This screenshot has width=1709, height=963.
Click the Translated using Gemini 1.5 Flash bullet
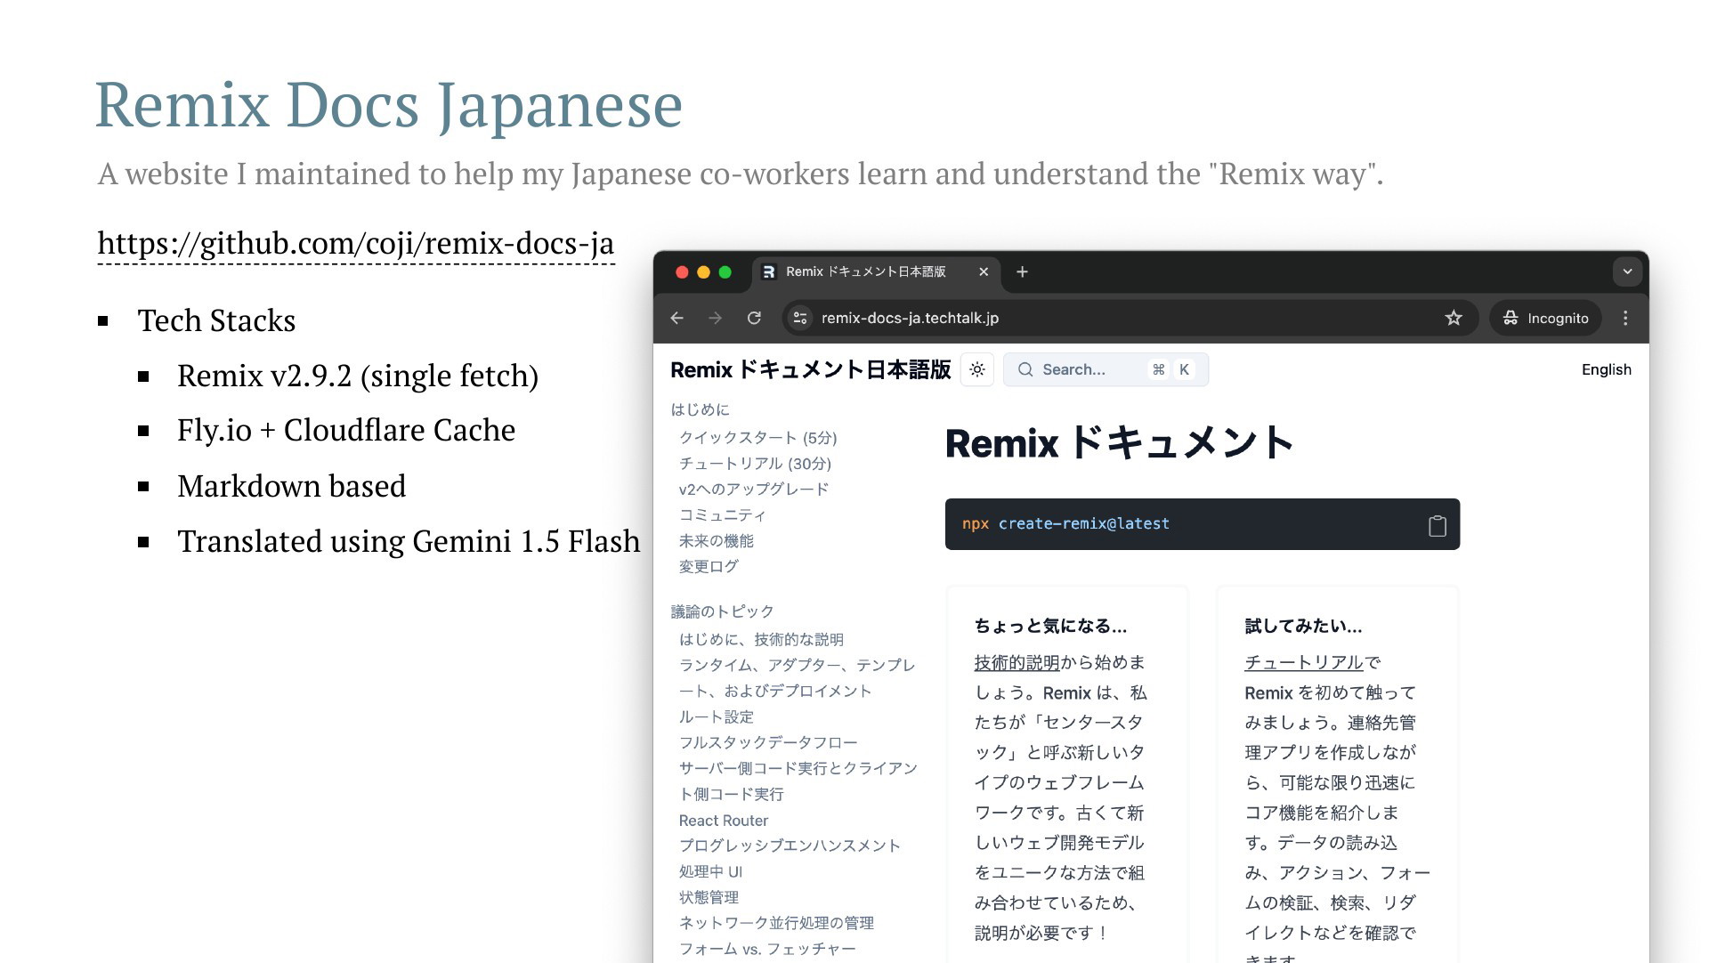coord(409,541)
